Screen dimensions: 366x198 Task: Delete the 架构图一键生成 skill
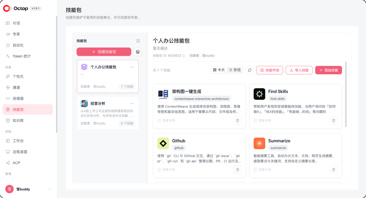point(238,121)
